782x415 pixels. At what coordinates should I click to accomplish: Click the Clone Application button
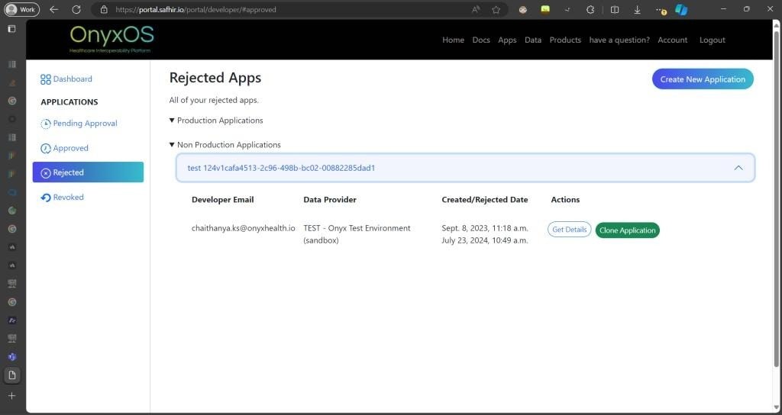coord(627,230)
